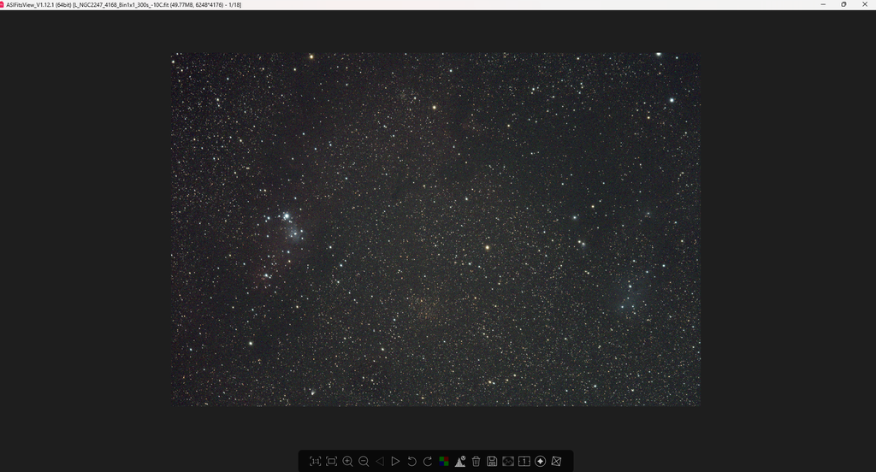Click the astrophotography image of NGC2247
The height and width of the screenshot is (472, 876).
point(435,229)
